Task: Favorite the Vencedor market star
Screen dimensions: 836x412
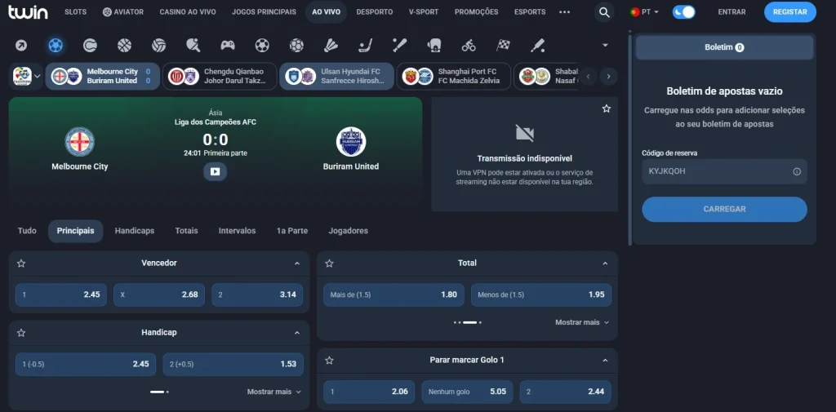Action: [x=21, y=264]
